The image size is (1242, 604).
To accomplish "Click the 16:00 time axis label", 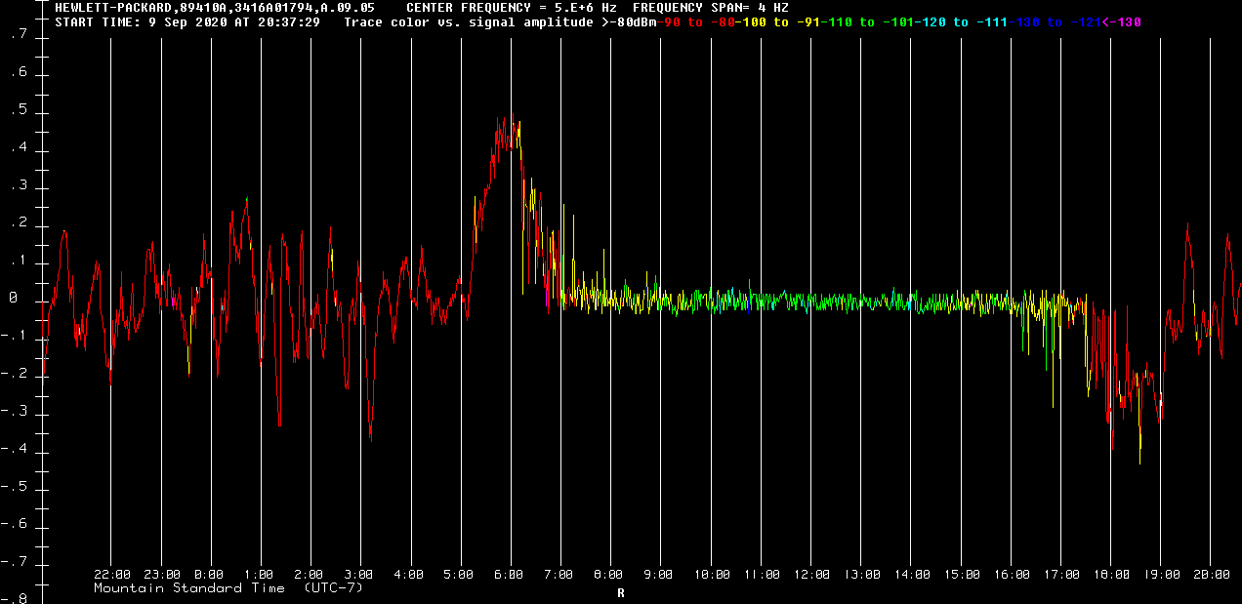I will point(1012,575).
